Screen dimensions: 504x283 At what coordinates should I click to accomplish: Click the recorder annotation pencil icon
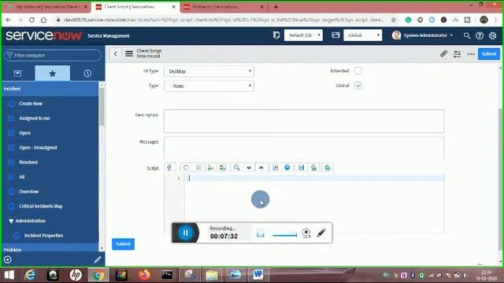321,233
